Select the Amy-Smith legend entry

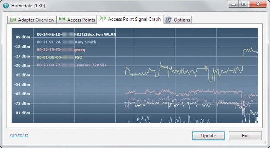click(x=66, y=42)
